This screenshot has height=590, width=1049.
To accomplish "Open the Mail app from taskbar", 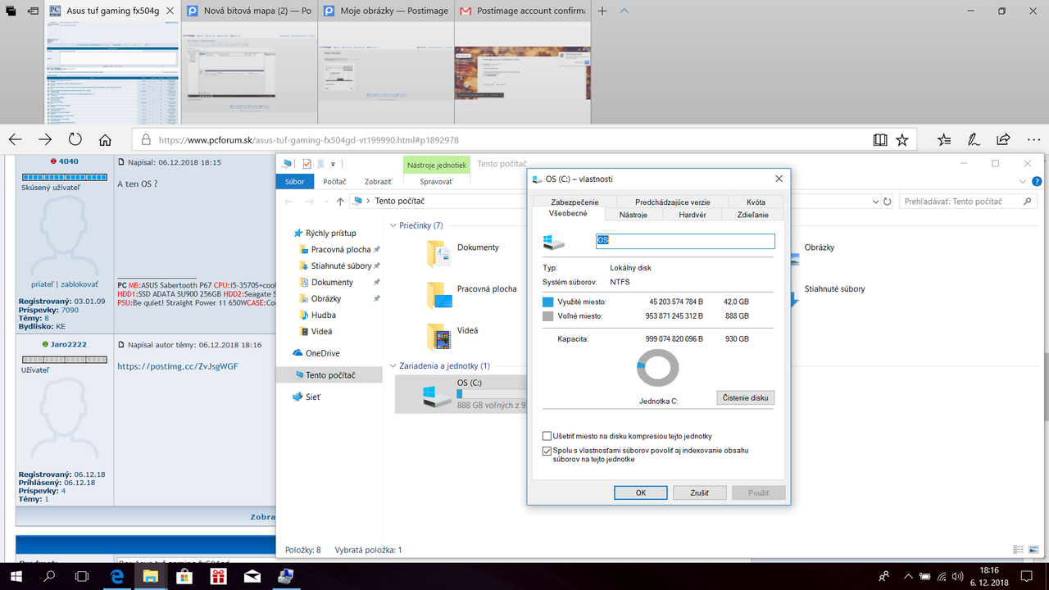I will click(252, 575).
